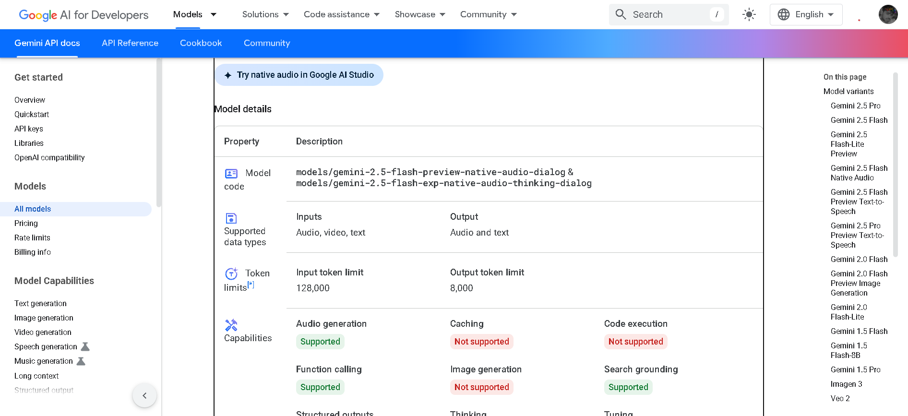This screenshot has height=416, width=908.
Task: Click the red notification dot in header
Action: pyautogui.click(x=859, y=20)
